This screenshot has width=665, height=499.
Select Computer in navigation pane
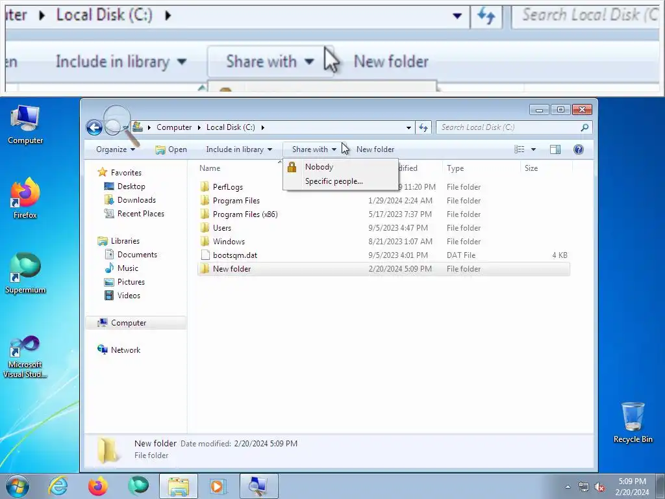coord(136,322)
